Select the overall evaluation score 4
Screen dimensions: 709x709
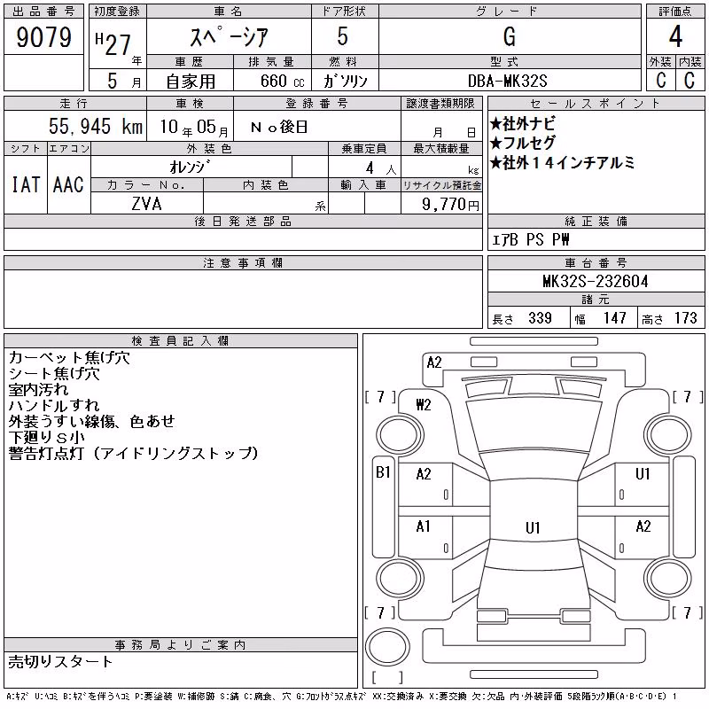675,36
